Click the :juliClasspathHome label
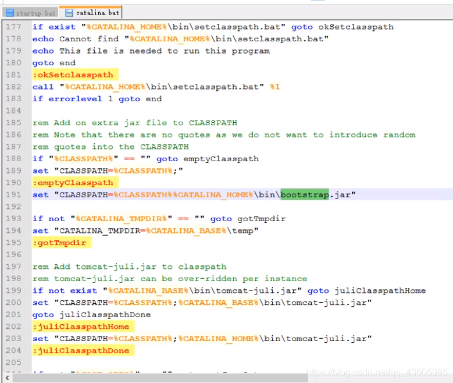This screenshot has width=453, height=383. [83, 327]
